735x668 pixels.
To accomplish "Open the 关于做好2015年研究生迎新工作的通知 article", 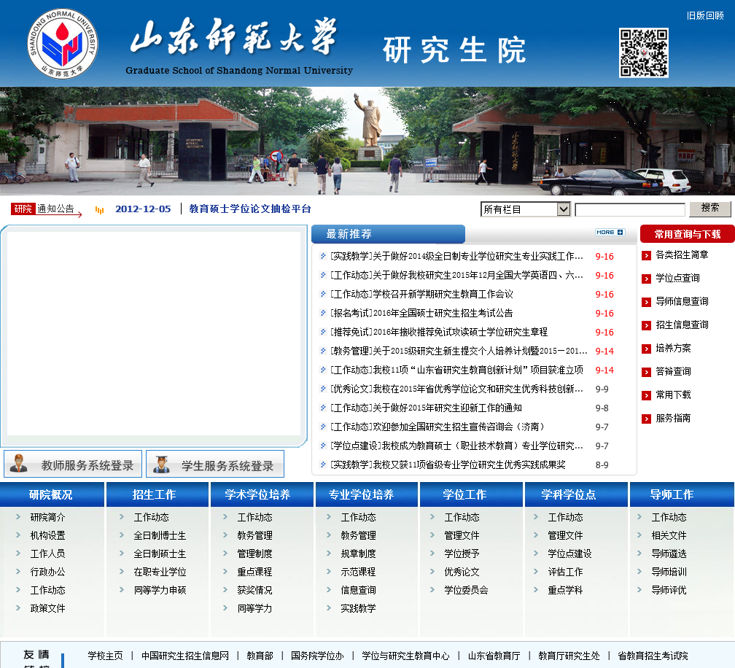I will pos(426,408).
